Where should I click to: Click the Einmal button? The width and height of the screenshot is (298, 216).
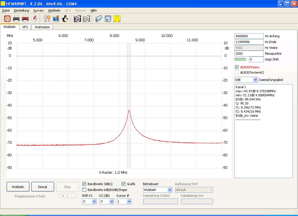coord(42,187)
